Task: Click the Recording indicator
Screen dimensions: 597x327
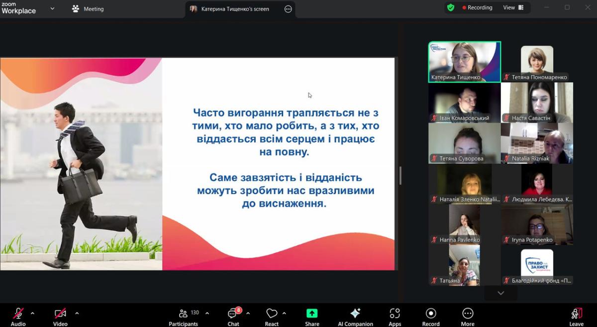Action: click(477, 7)
